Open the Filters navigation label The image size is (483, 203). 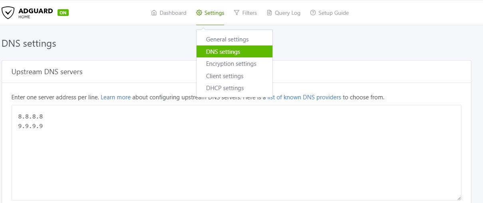click(x=249, y=13)
